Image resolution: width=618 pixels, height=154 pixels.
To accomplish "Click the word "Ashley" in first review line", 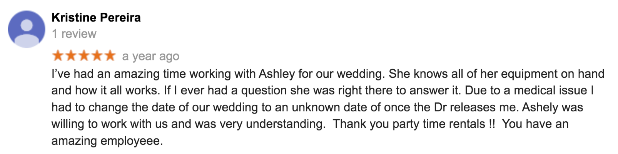I will point(277,74).
